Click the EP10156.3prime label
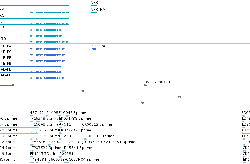This screenshot has height=164, width=250. coord(45,154)
